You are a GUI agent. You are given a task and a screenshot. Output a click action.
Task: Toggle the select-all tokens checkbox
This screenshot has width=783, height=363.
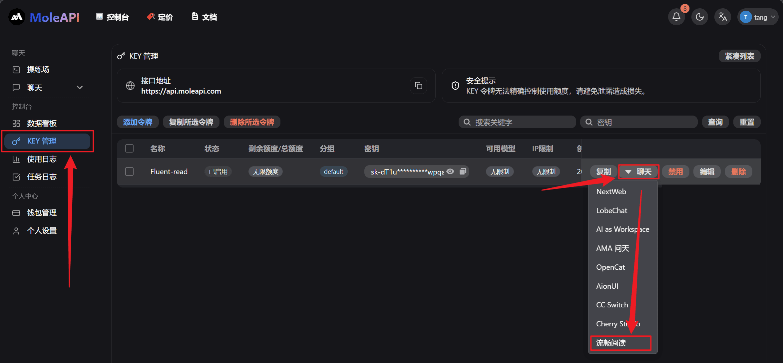(x=129, y=148)
